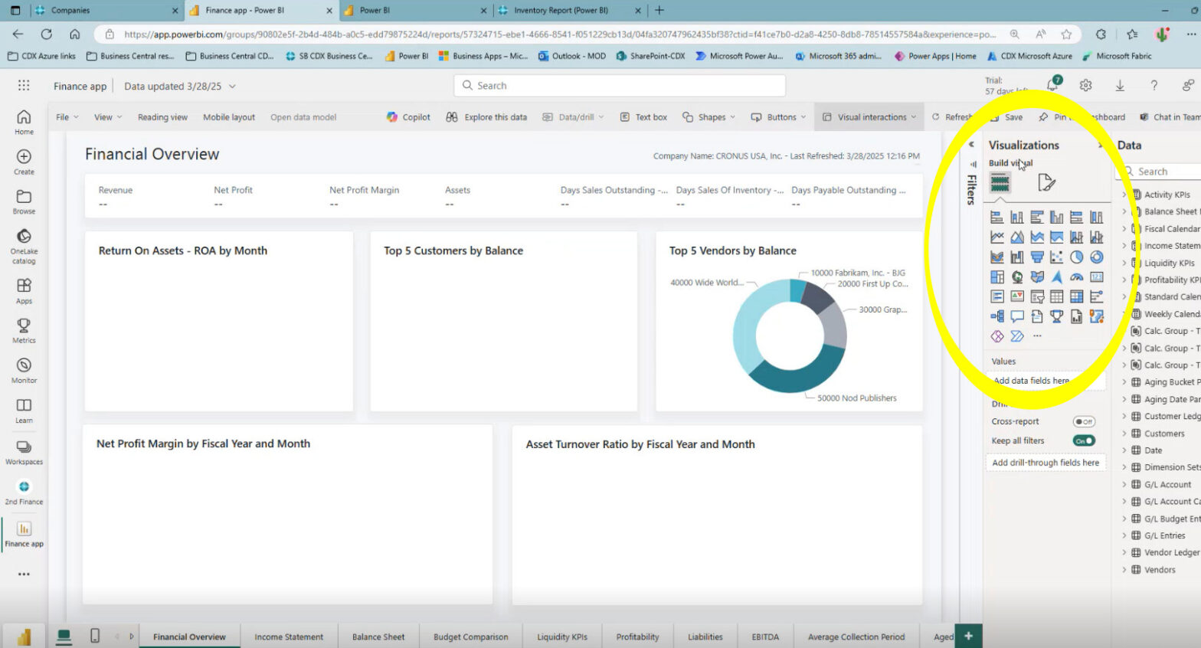Click the Reading view button
The width and height of the screenshot is (1201, 648).
[162, 117]
